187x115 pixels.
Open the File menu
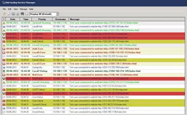pos(4,9)
